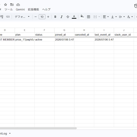Open cell borders options
Viewport: 137px width, 137px height.
(x=88, y=17)
